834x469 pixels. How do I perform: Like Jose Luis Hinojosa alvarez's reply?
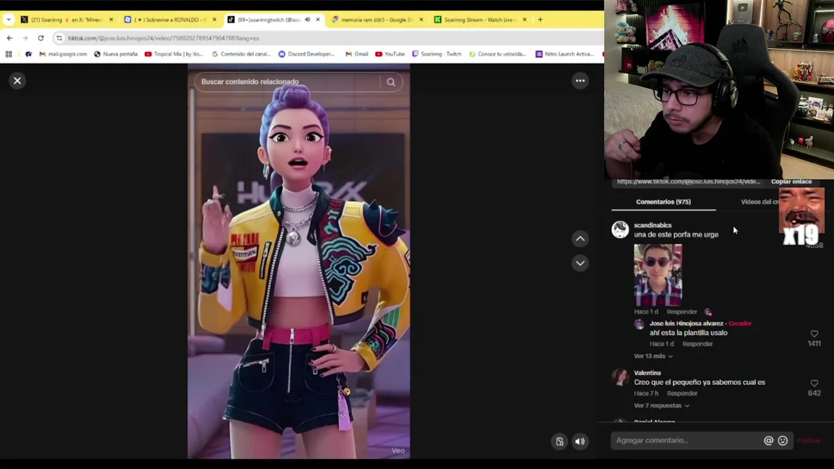814,334
